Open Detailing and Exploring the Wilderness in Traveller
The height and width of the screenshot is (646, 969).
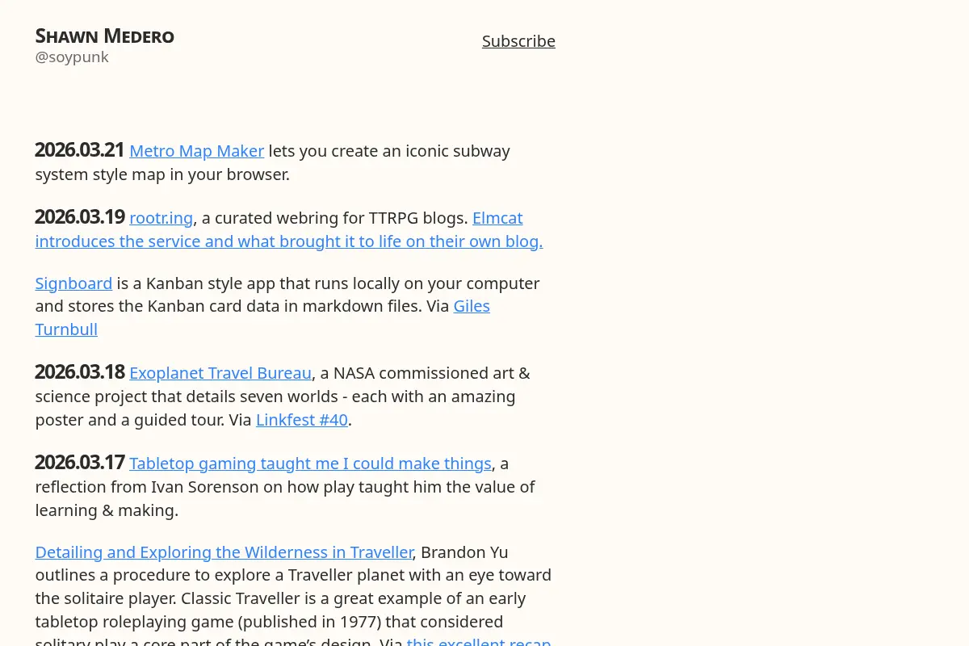224,552
